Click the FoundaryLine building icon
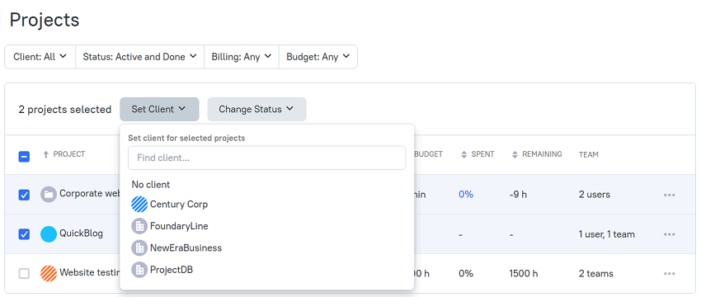Screen dimensions: 701x297 [139, 226]
